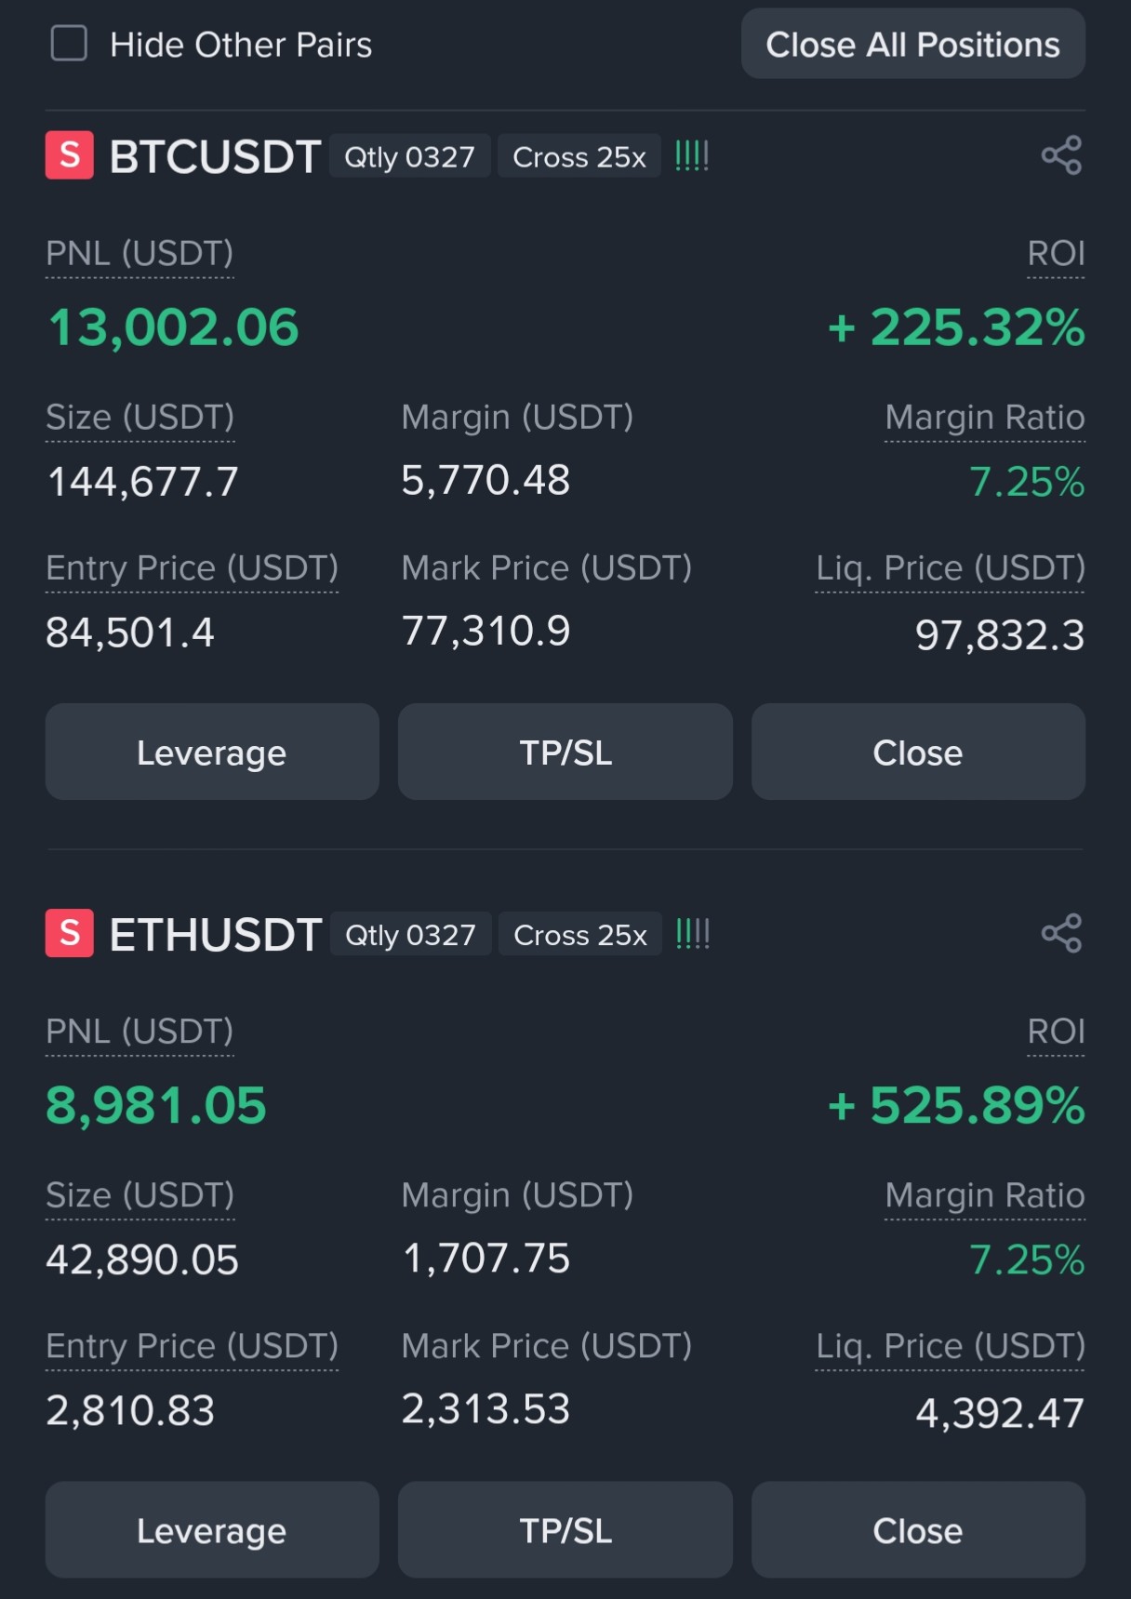The image size is (1131, 1599).
Task: Set TP/SL for the ETHUSDT position
Action: point(565,1530)
